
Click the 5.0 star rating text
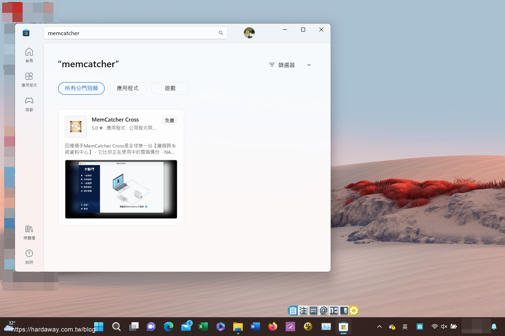click(x=97, y=128)
